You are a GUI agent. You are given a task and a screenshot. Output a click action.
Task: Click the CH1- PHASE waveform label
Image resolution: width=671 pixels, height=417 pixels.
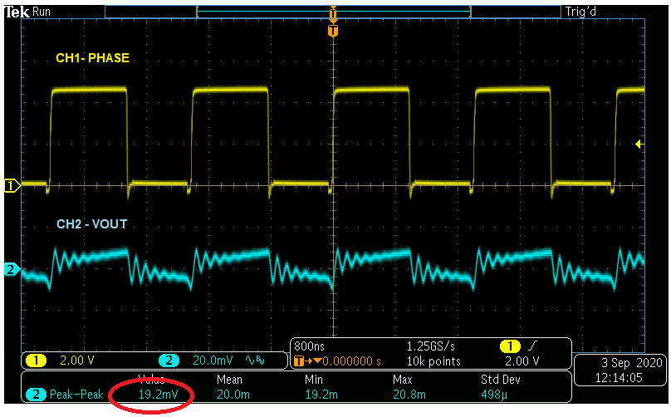click(x=92, y=58)
